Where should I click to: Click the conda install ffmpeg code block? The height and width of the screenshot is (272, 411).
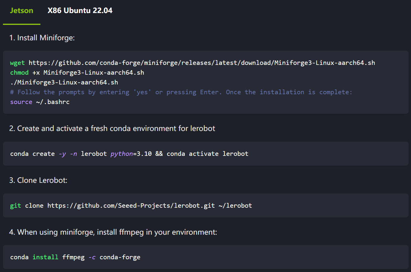click(206, 257)
